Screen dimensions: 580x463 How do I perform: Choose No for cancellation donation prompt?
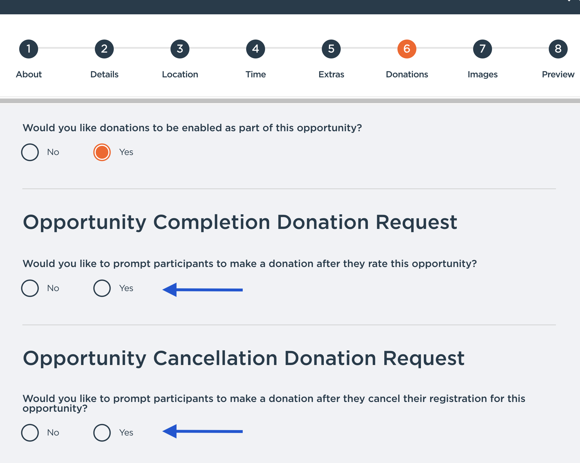coord(30,433)
